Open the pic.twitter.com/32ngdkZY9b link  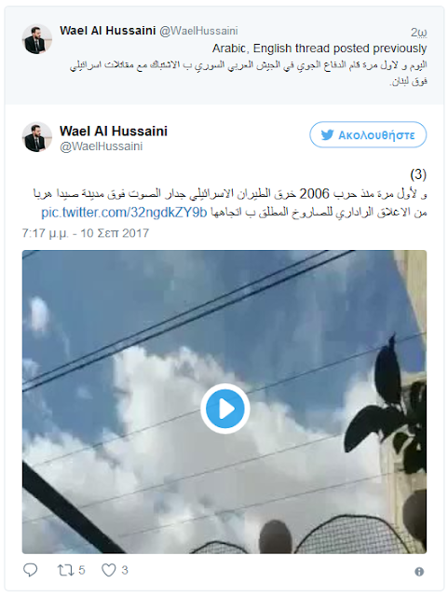click(124, 212)
